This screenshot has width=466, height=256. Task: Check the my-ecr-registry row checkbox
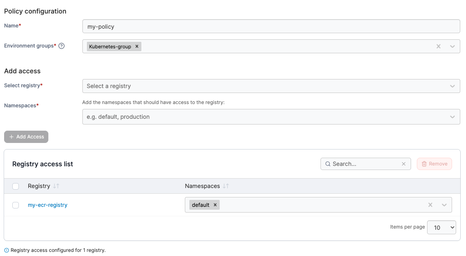(x=16, y=205)
